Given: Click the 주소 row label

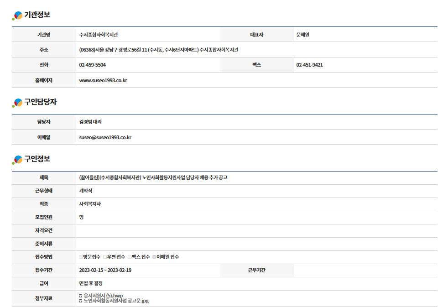Looking at the screenshot, I should coord(44,50).
